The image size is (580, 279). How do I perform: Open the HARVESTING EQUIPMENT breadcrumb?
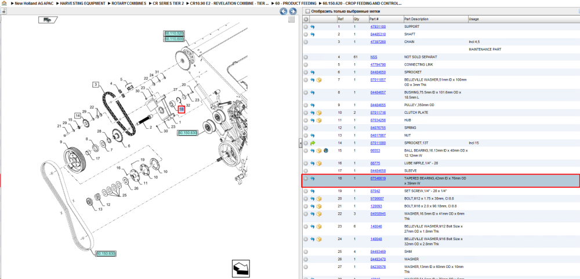(x=82, y=3)
